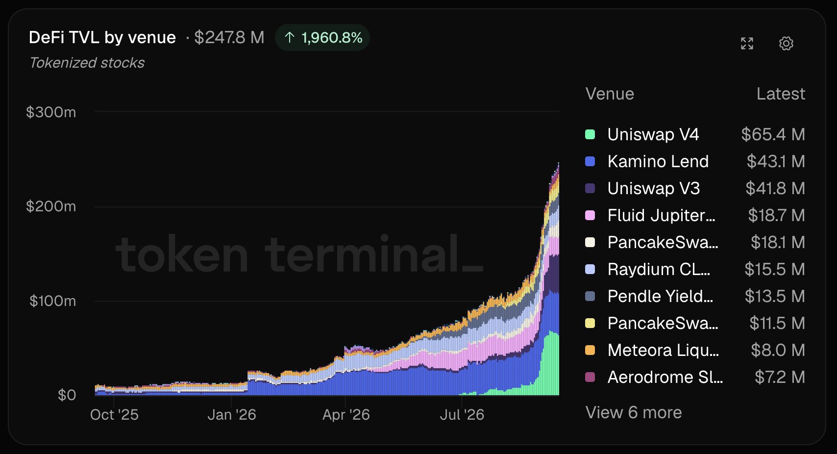The height and width of the screenshot is (454, 837).
Task: Click the 1,960.8% change badge
Action: [322, 38]
